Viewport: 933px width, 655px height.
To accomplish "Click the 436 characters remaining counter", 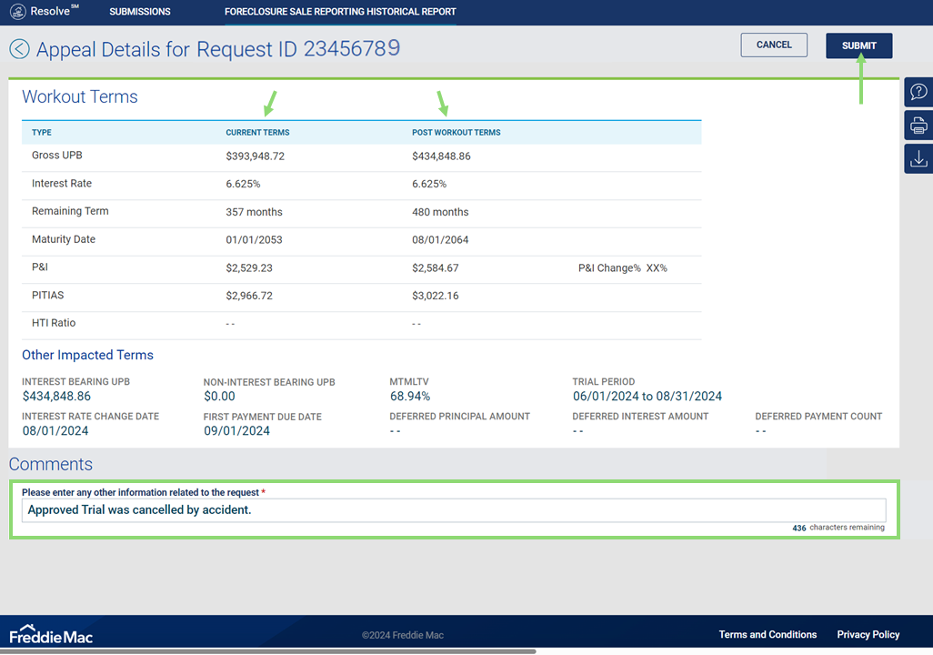I will (838, 528).
